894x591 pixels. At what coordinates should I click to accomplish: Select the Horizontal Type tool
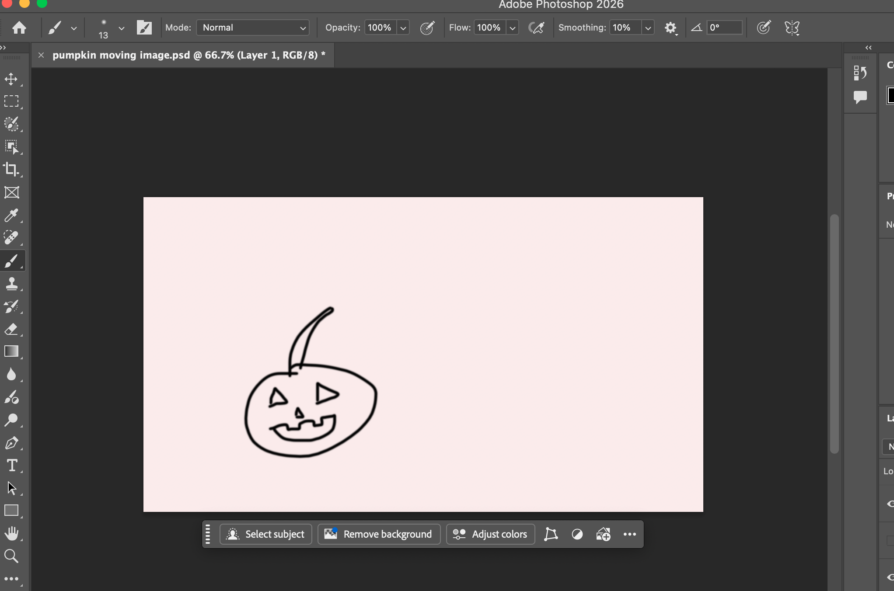(12, 466)
